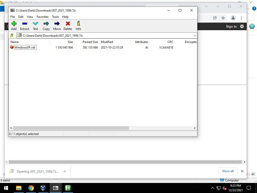Click the Chrome share page icon
Viewport: 257px width, 193px height.
(215, 18)
